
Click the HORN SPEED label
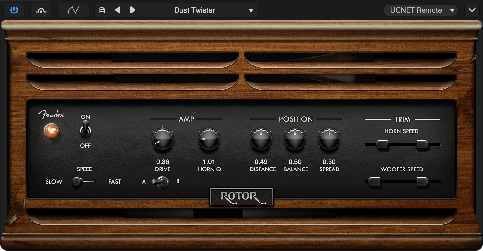[401, 131]
